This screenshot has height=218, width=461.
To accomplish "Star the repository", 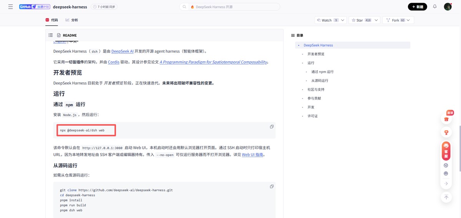I will tap(357, 20).
